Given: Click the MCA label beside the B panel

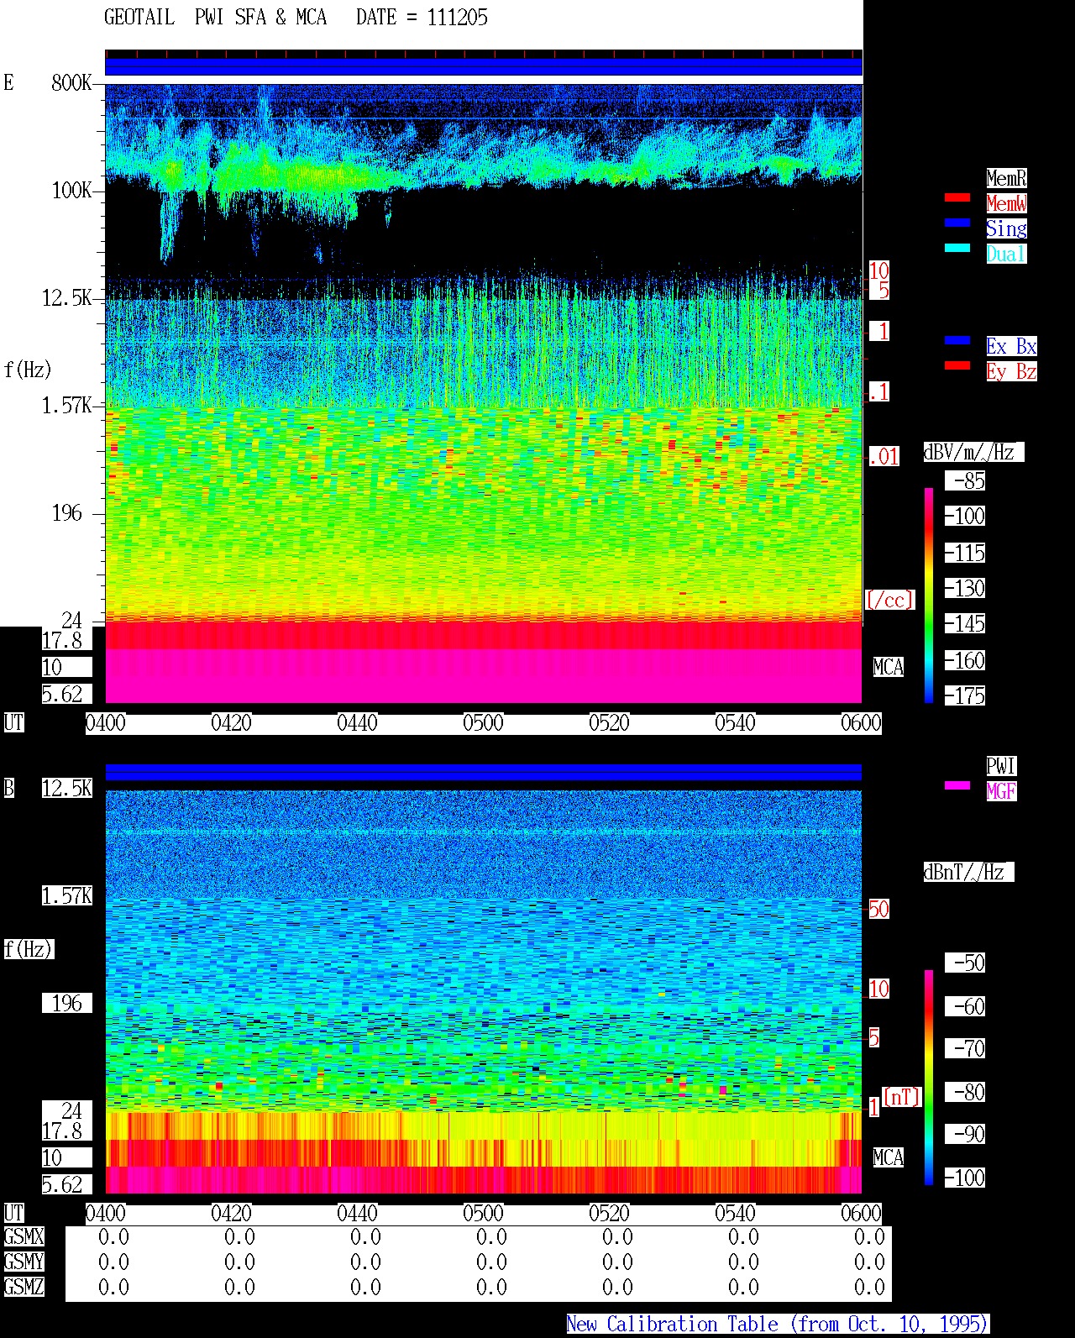Looking at the screenshot, I should [x=889, y=1158].
